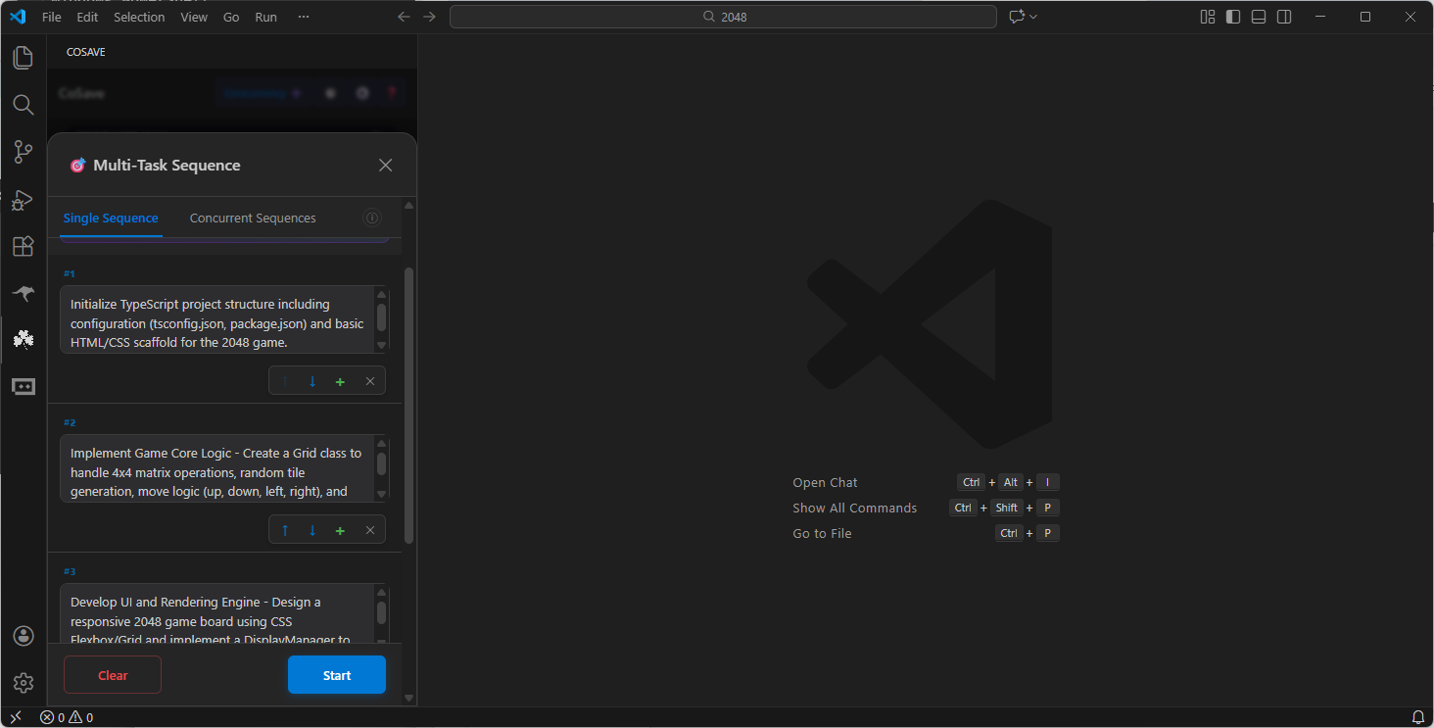Move task #1 down using its arrow icon
1434x728 pixels.
point(311,380)
